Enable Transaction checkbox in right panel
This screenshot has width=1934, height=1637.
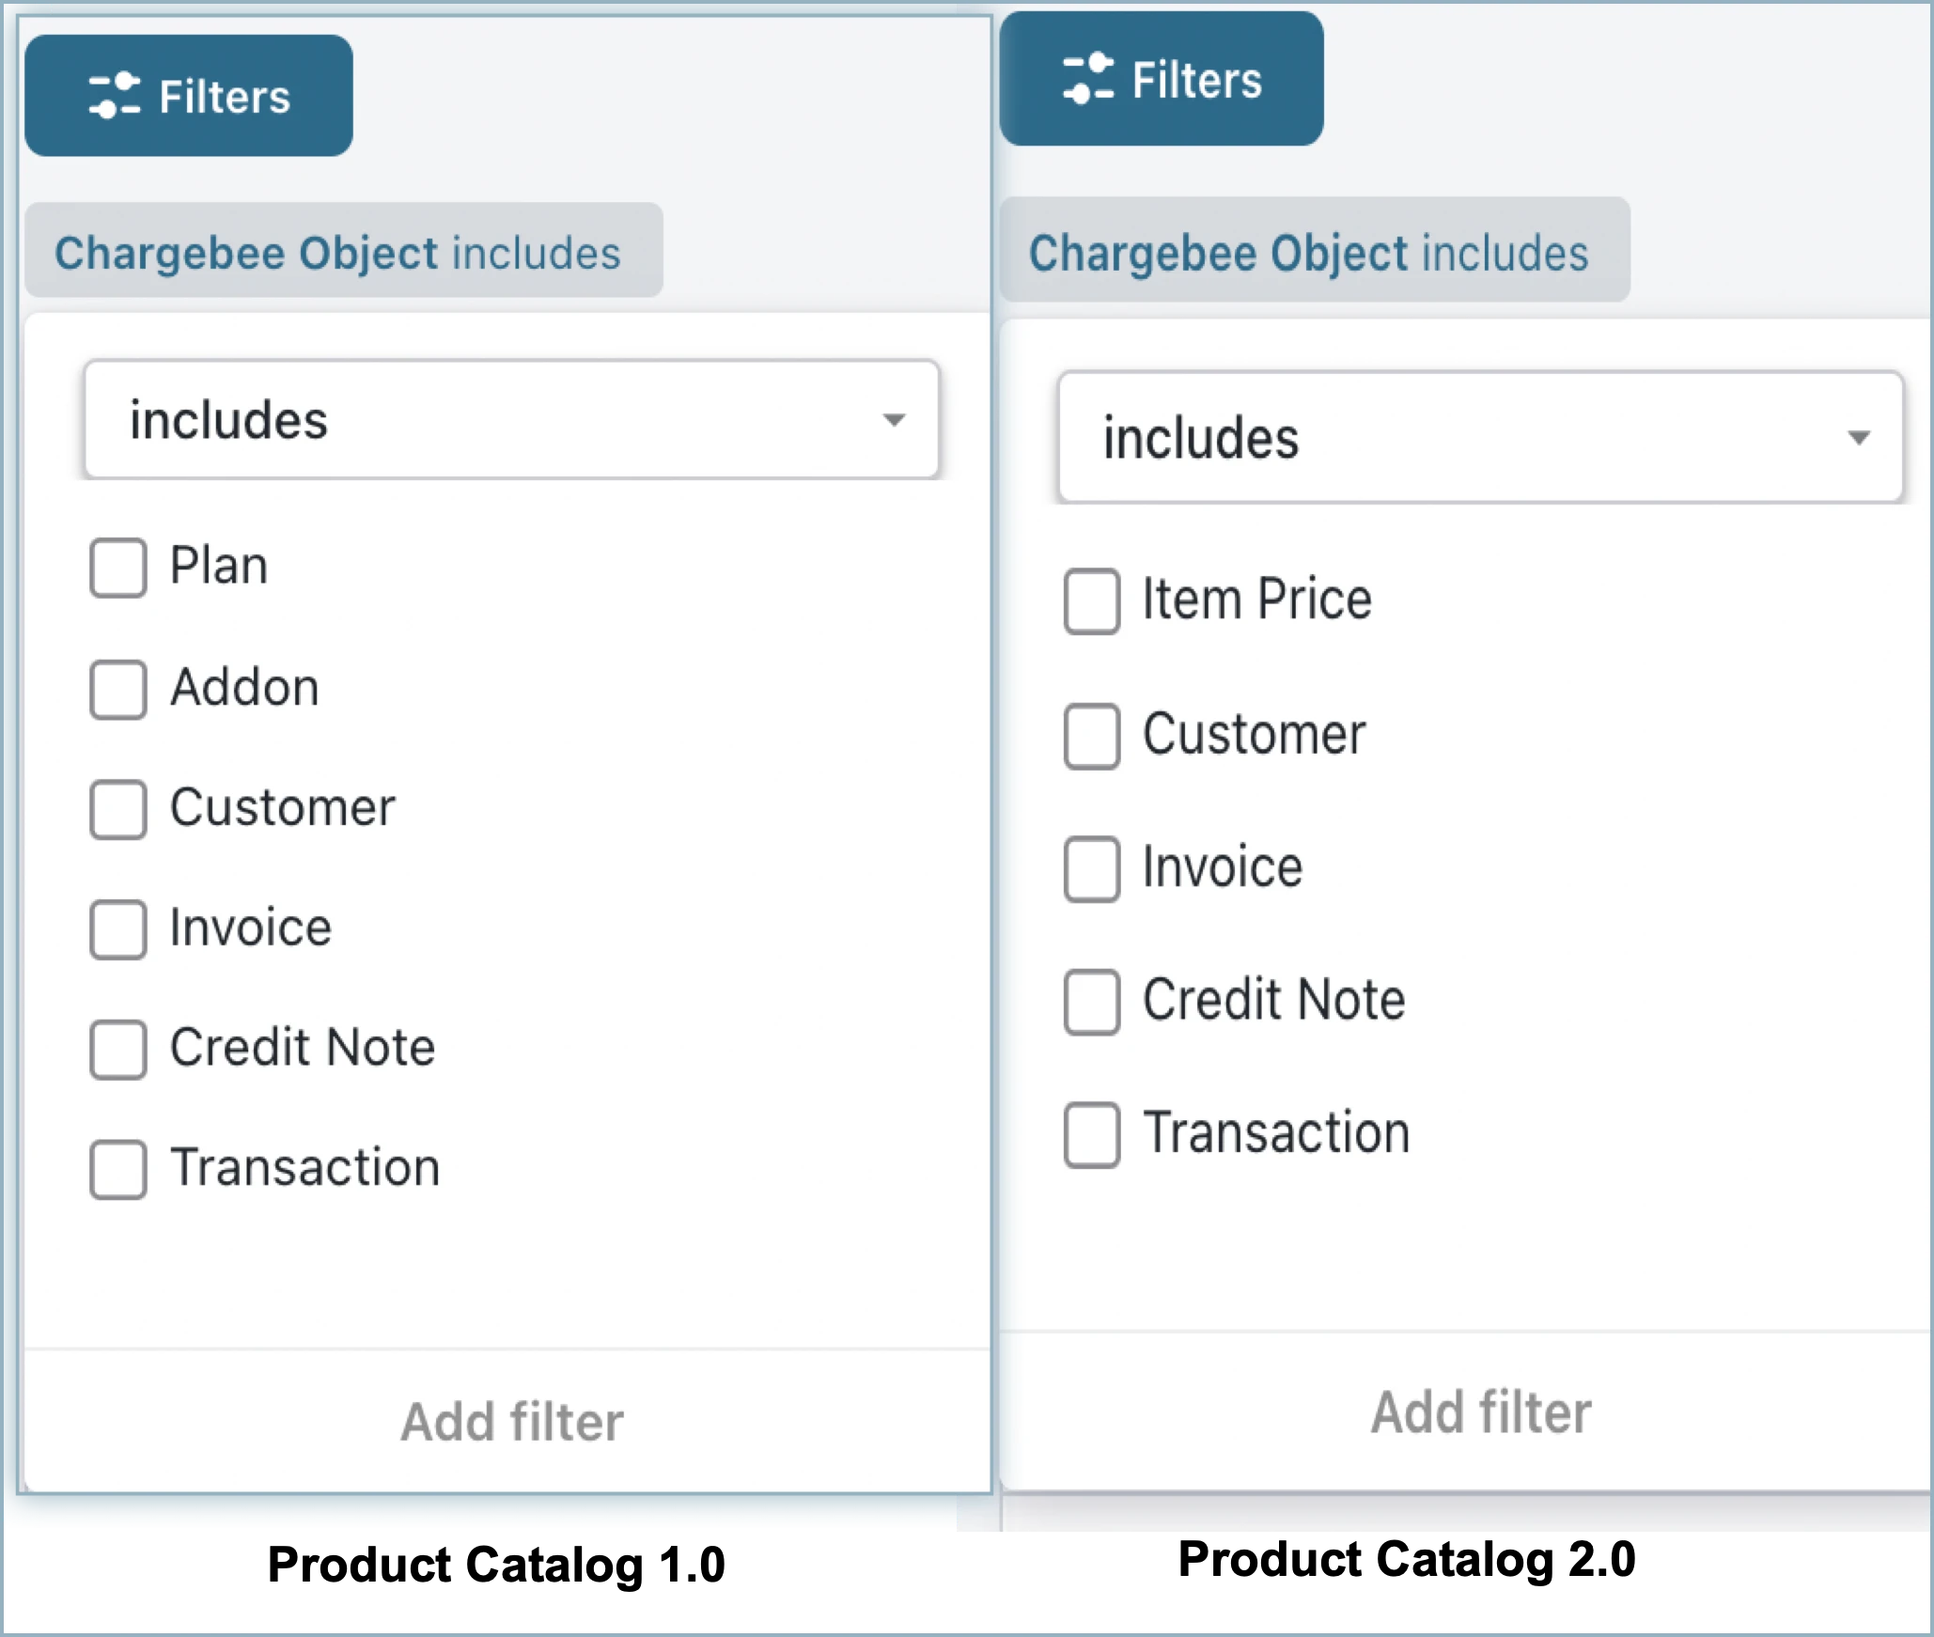pos(1092,1134)
